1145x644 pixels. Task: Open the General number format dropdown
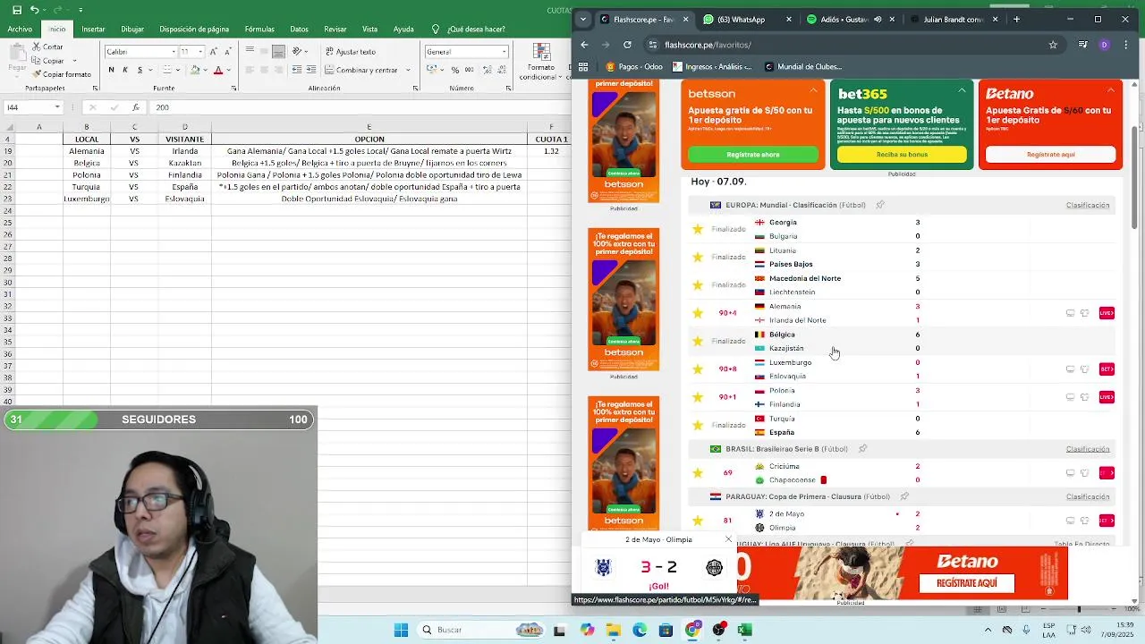pyautogui.click(x=505, y=52)
